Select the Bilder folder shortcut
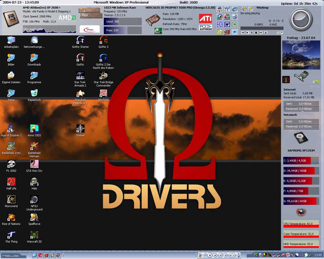The image size is (324, 259). coord(11,60)
